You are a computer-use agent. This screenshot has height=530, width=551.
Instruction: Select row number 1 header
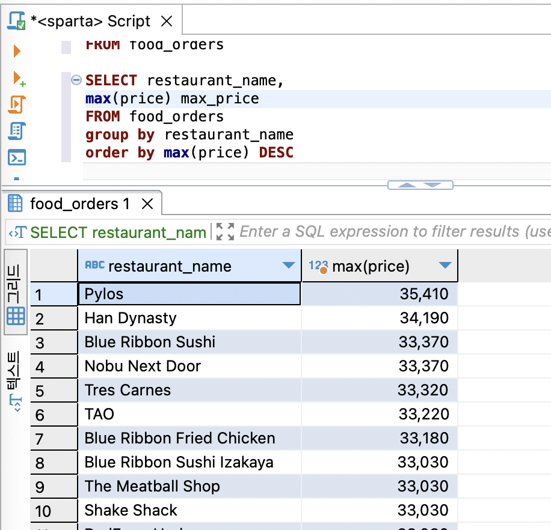(x=54, y=294)
